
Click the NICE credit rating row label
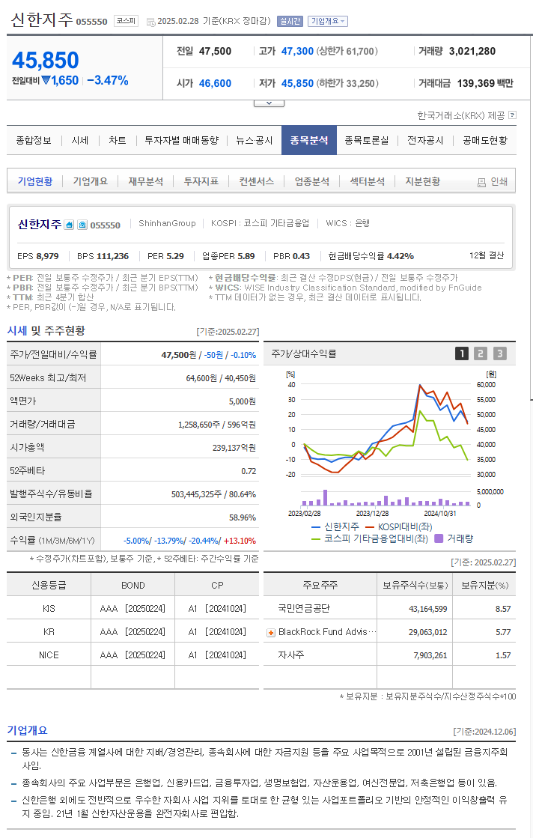tap(49, 655)
